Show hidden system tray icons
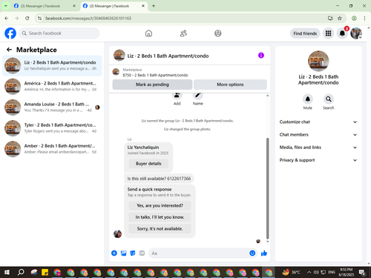The image size is (371, 278). tap(309, 272)
